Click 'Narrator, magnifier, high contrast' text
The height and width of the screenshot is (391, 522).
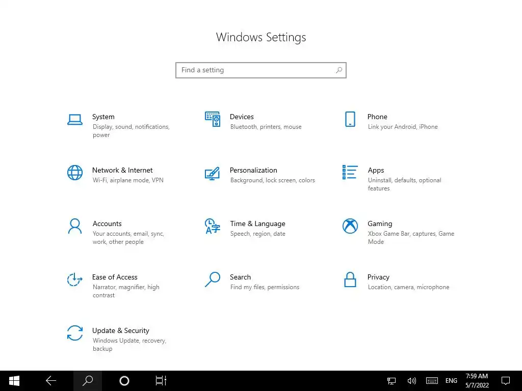126,291
